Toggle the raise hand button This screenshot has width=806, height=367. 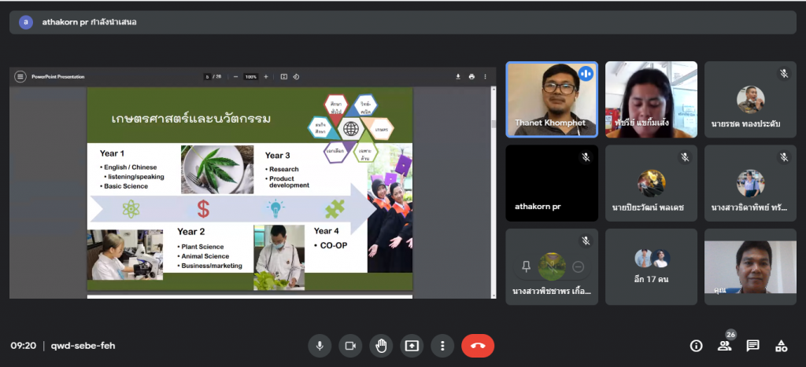point(381,345)
